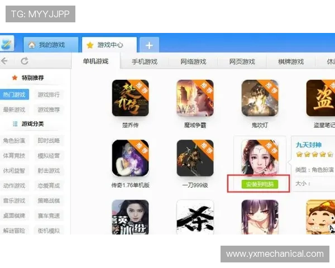Select the 网络游戏 category tab
This screenshot has width=335, height=268.
click(x=193, y=62)
